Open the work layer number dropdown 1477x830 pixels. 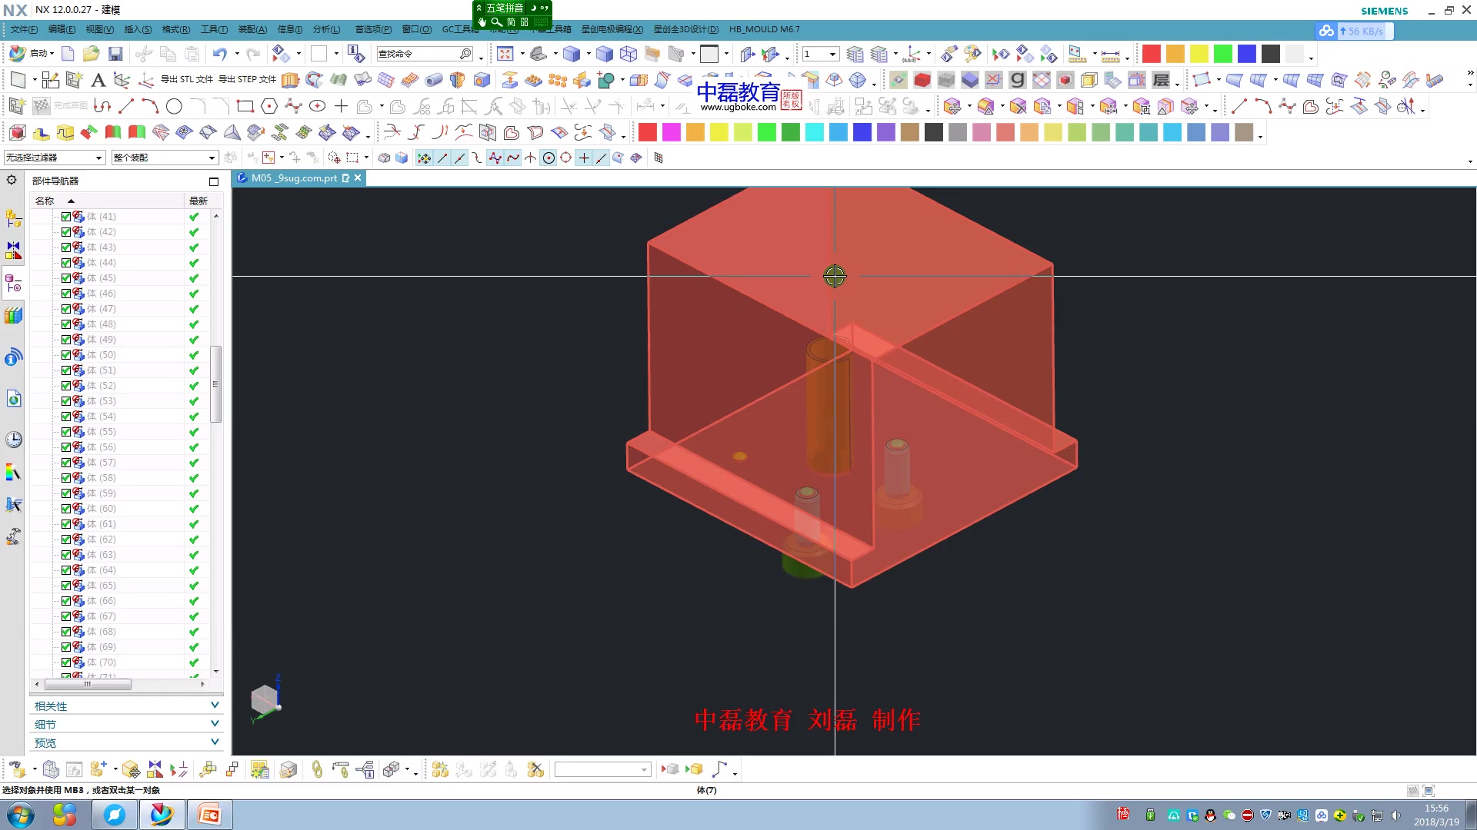point(820,54)
